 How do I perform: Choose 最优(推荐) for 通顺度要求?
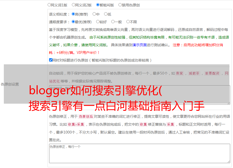(x=73, y=22)
